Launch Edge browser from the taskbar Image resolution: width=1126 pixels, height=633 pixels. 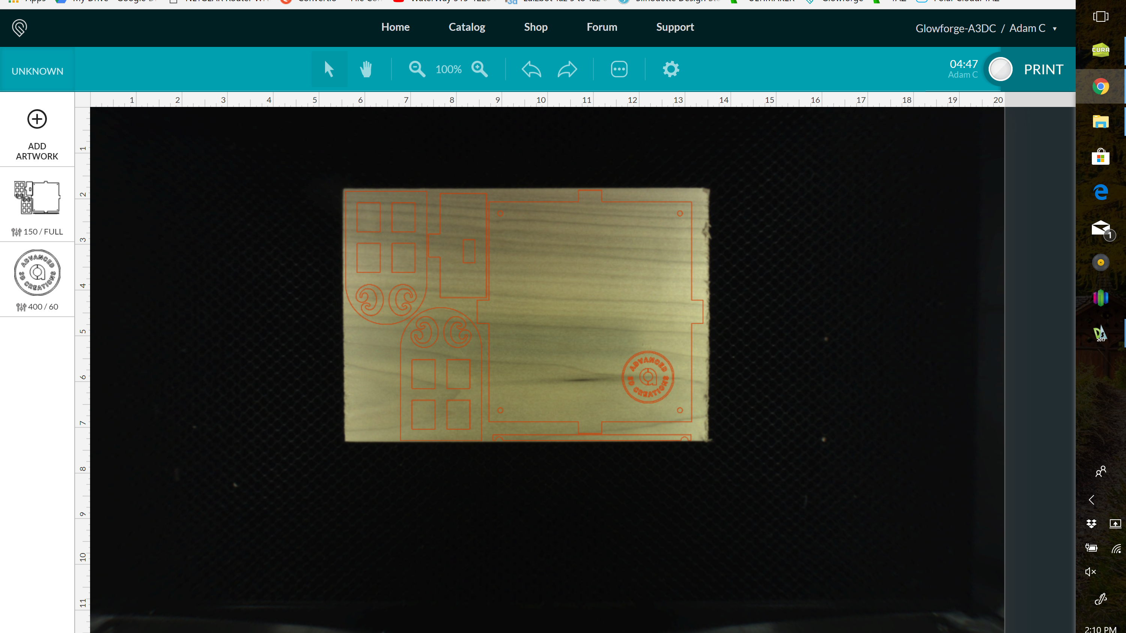tap(1100, 192)
